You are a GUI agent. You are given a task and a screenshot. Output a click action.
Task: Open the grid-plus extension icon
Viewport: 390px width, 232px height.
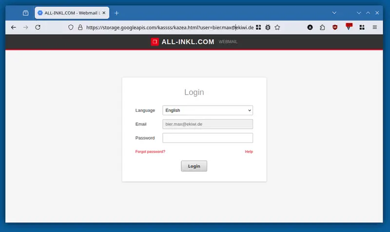coord(362,27)
